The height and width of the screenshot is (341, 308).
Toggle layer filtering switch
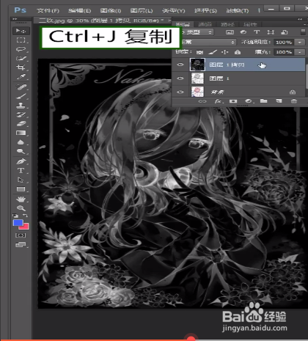pos(303,32)
